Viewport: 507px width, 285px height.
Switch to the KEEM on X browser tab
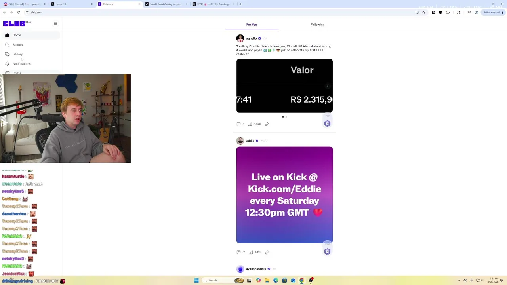pyautogui.click(x=213, y=4)
